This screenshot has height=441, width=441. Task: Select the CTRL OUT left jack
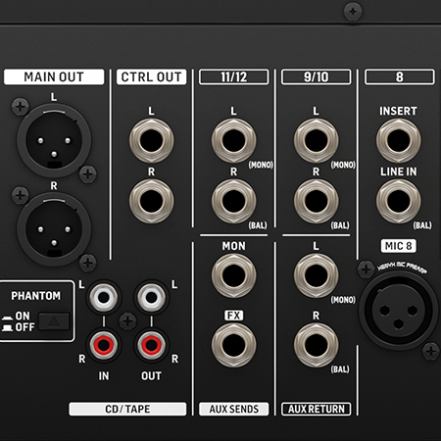[152, 140]
